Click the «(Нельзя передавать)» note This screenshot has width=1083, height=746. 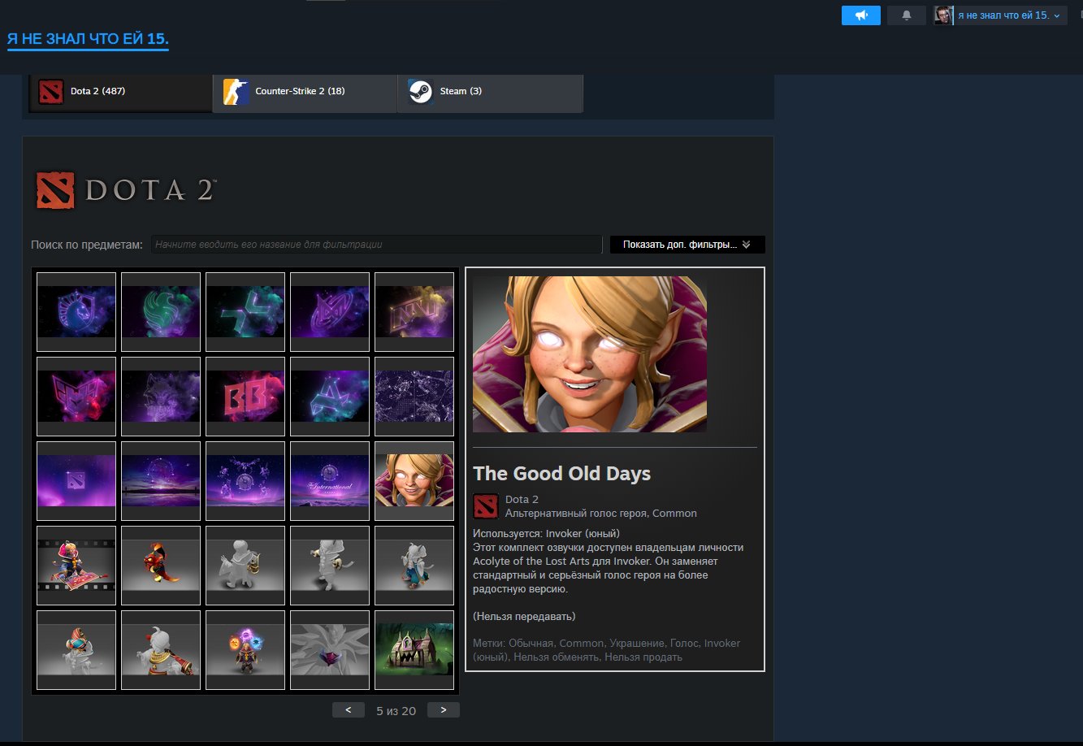click(x=524, y=616)
